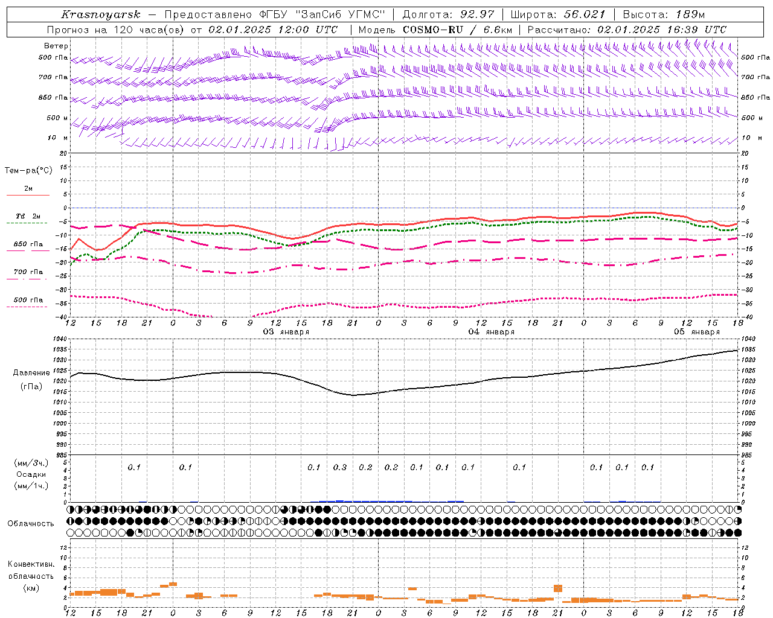Viewport: 773px width, 618px height.
Task: Click the Krasnoyarsk station title
Action: (x=100, y=14)
